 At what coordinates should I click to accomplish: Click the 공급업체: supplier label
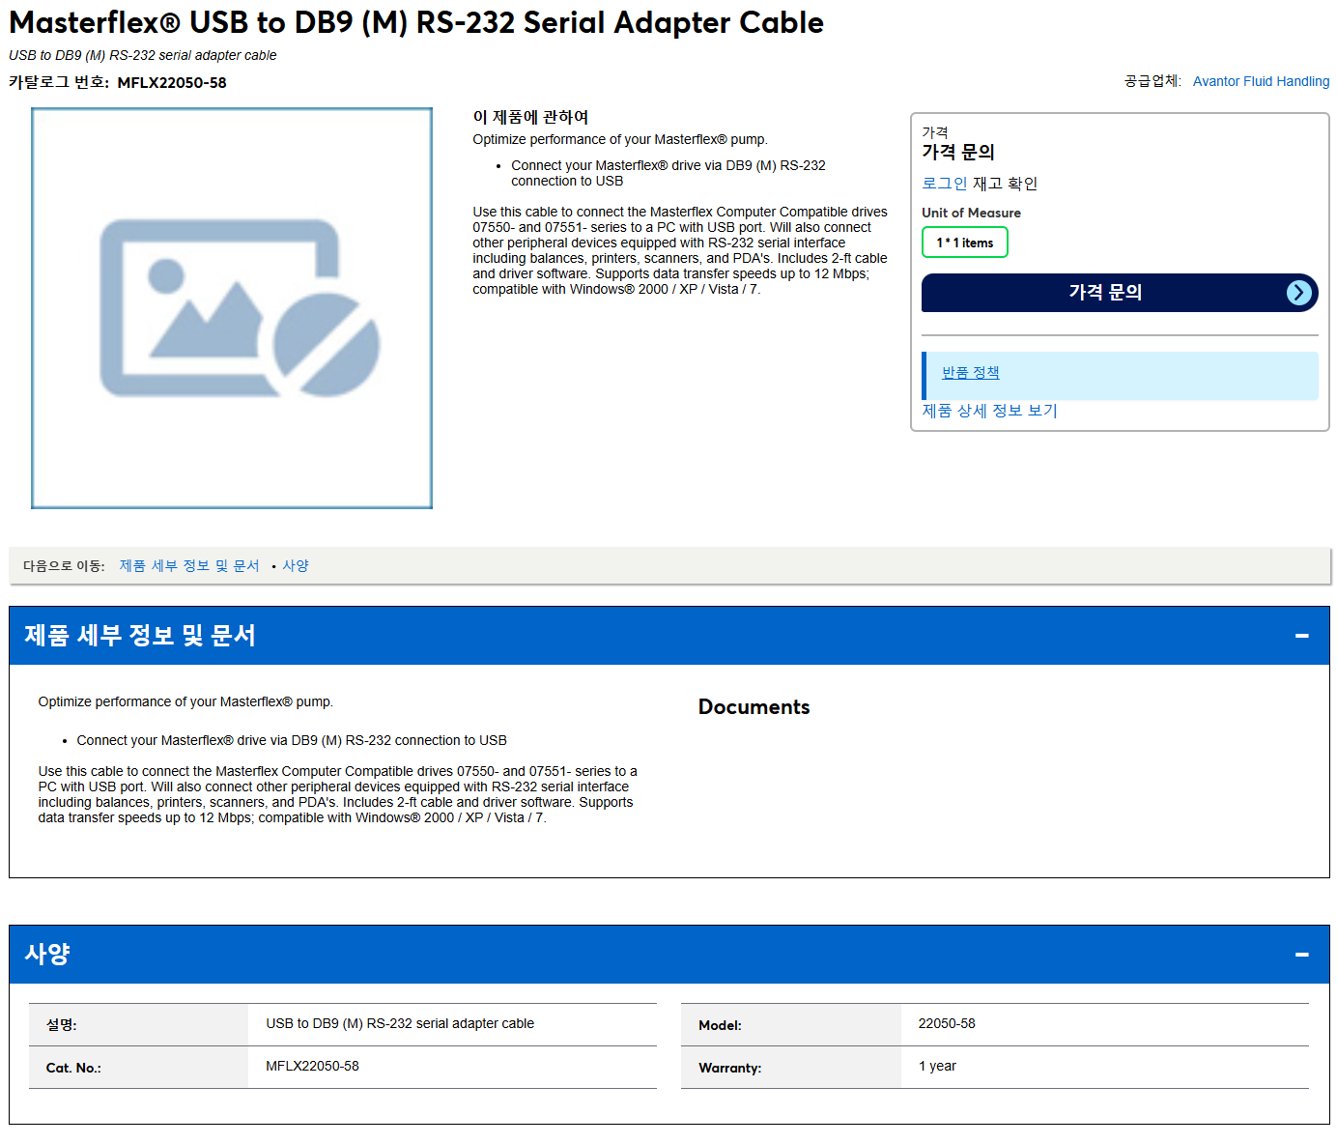click(1152, 81)
